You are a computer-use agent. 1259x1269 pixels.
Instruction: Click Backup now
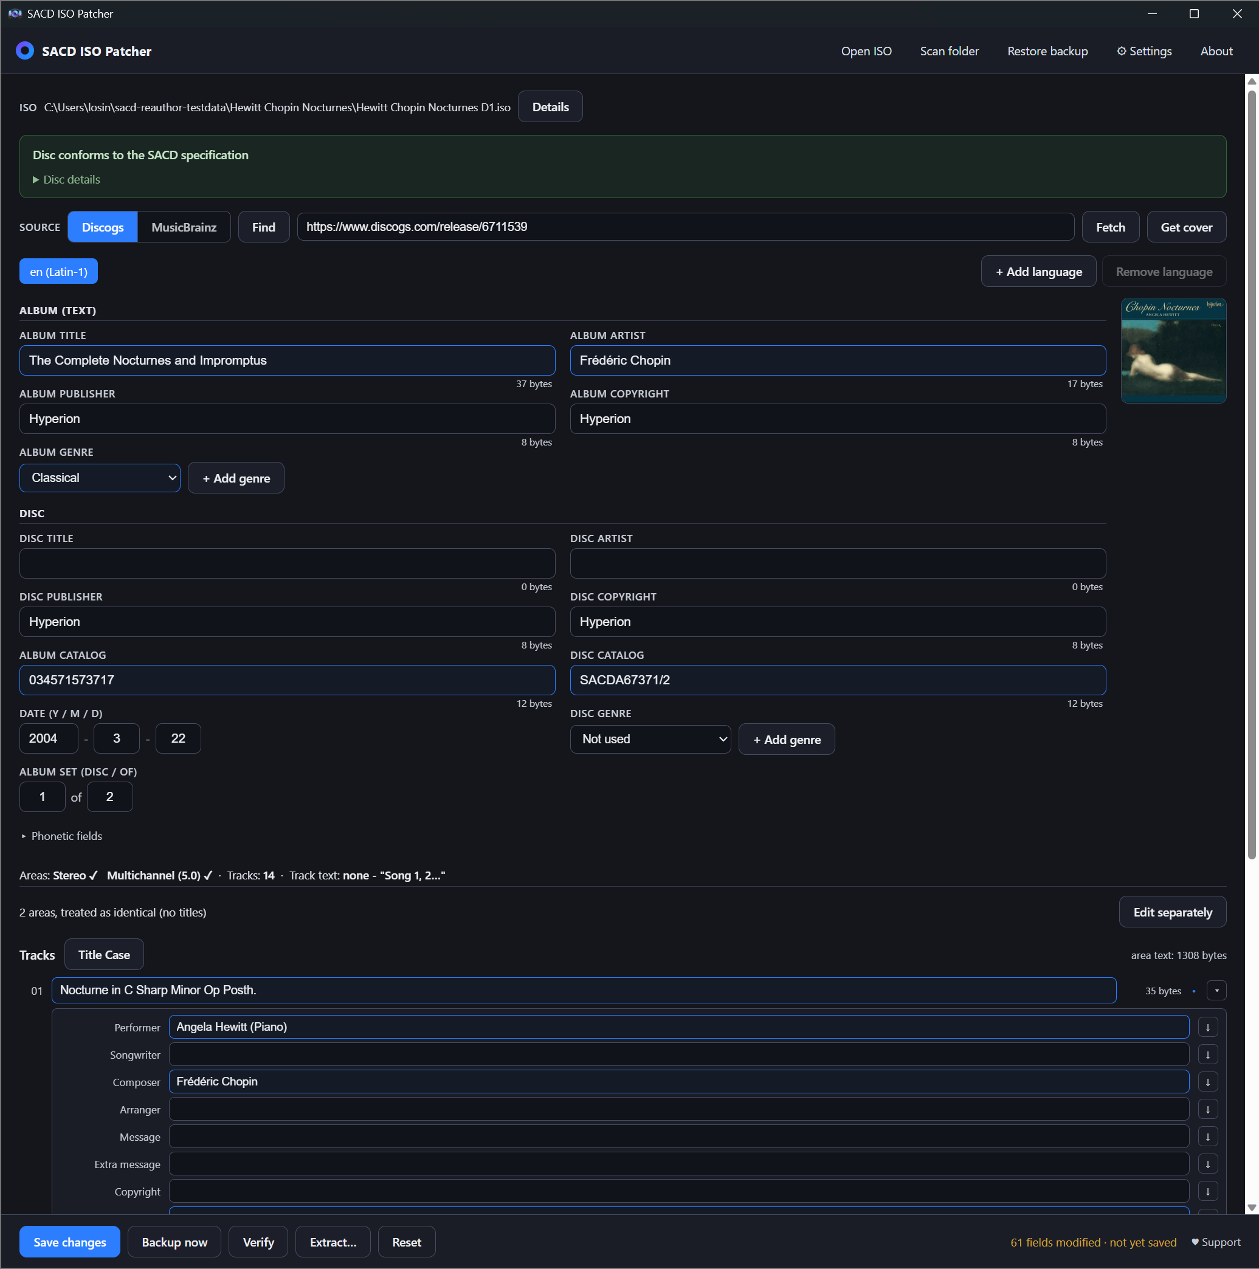(174, 1242)
